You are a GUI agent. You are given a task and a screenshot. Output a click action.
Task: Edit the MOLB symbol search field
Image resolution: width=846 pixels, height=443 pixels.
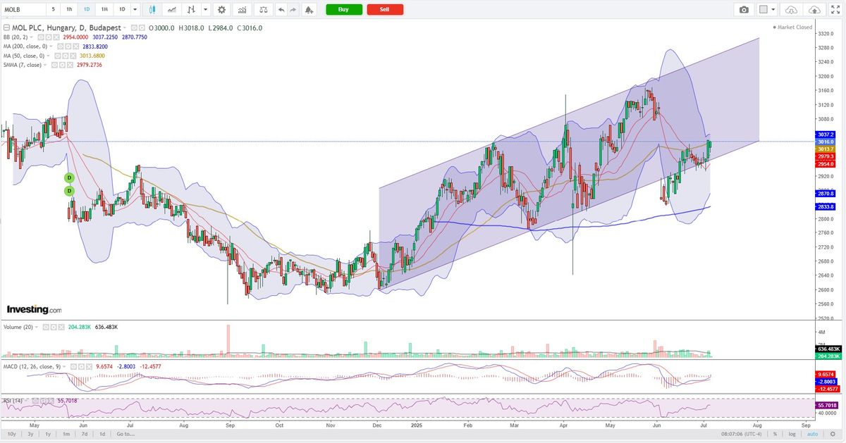pos(23,10)
